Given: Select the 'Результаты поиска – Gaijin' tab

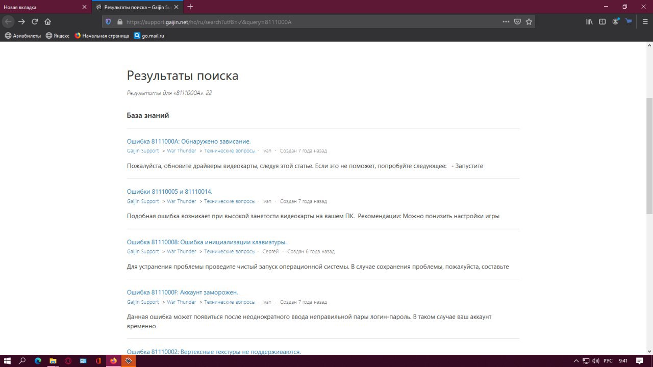Looking at the screenshot, I should point(138,7).
